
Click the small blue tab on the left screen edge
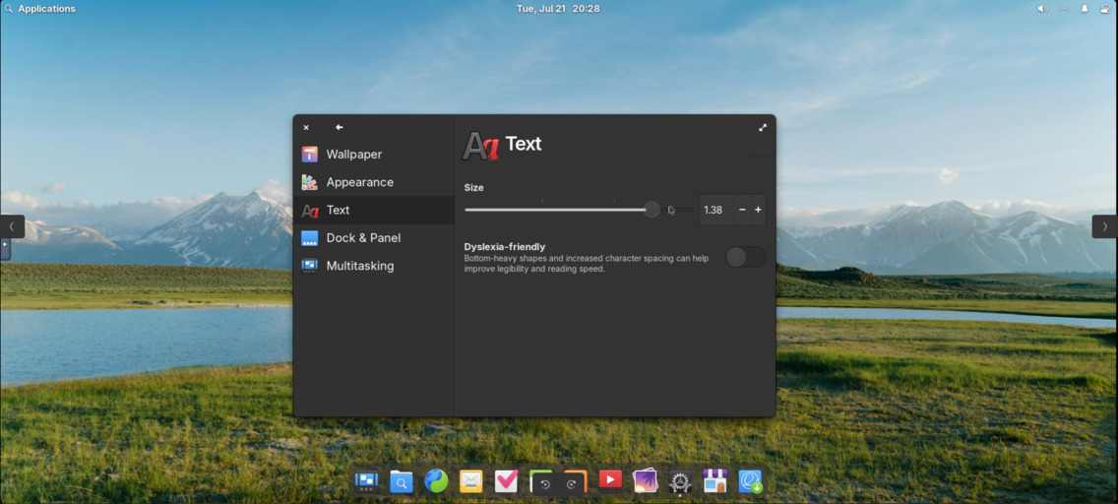point(4,249)
